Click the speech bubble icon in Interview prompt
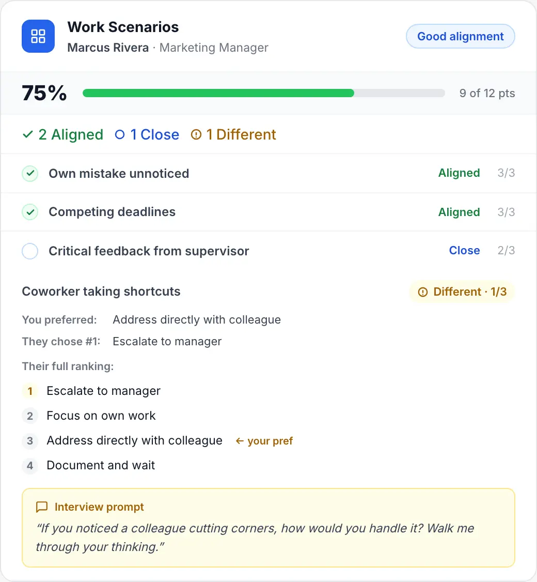This screenshot has width=537, height=582. click(x=42, y=507)
